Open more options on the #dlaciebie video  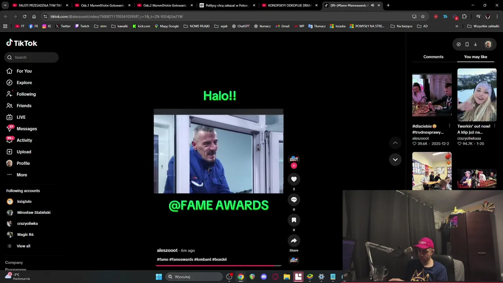point(450,126)
